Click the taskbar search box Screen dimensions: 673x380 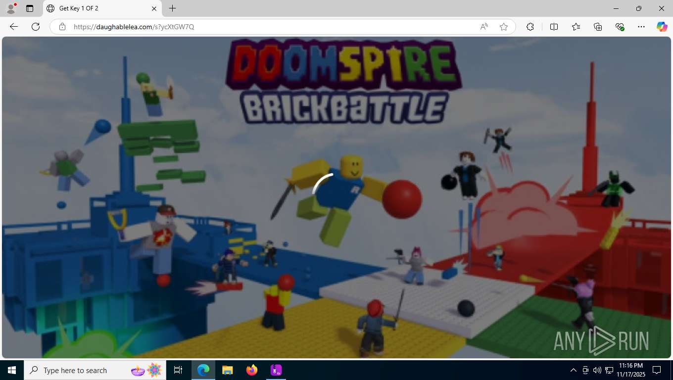(95, 370)
